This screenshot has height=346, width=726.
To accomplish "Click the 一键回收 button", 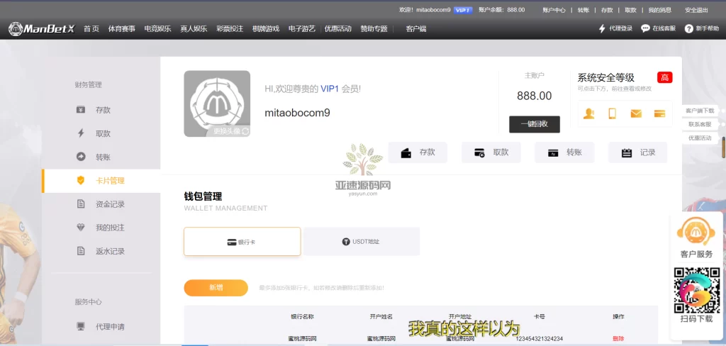I will (535, 124).
